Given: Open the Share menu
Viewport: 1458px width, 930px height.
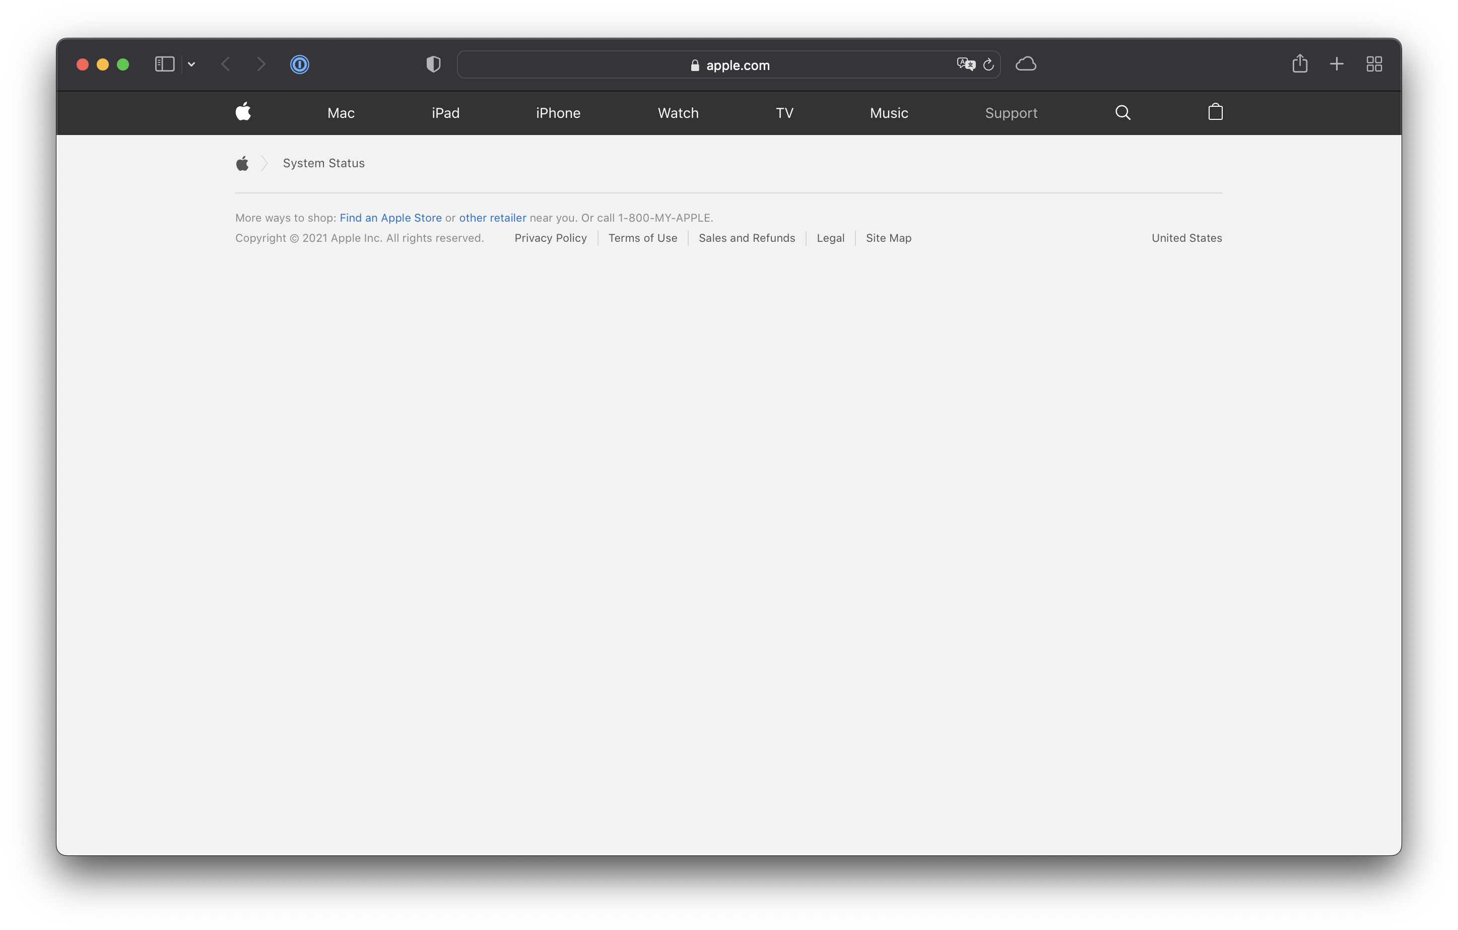Looking at the screenshot, I should [1300, 63].
